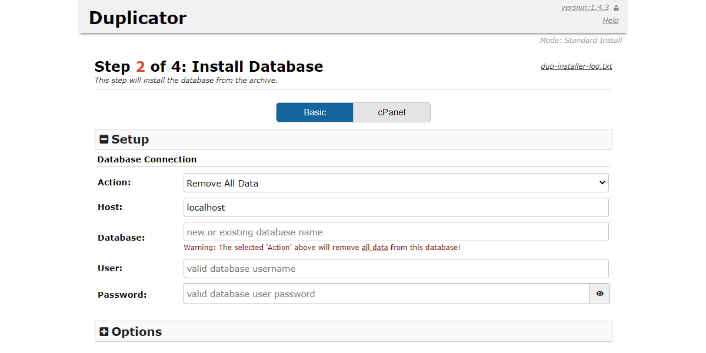706x353 pixels.
Task: Focus the User name field
Action: pos(396,268)
